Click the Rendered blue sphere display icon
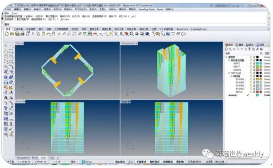The image size is (273, 168). [147, 34]
